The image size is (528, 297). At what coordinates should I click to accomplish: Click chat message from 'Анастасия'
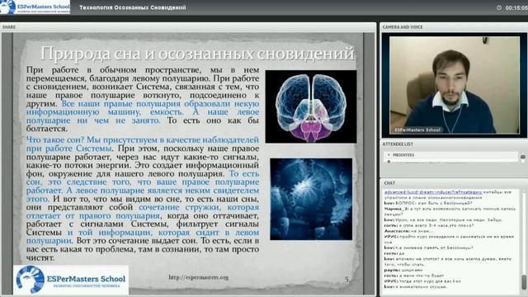pyautogui.click(x=409, y=231)
